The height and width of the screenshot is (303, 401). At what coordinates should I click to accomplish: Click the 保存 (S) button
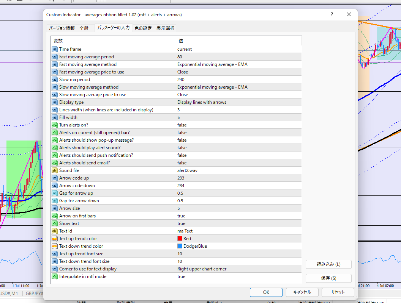pyautogui.click(x=328, y=278)
